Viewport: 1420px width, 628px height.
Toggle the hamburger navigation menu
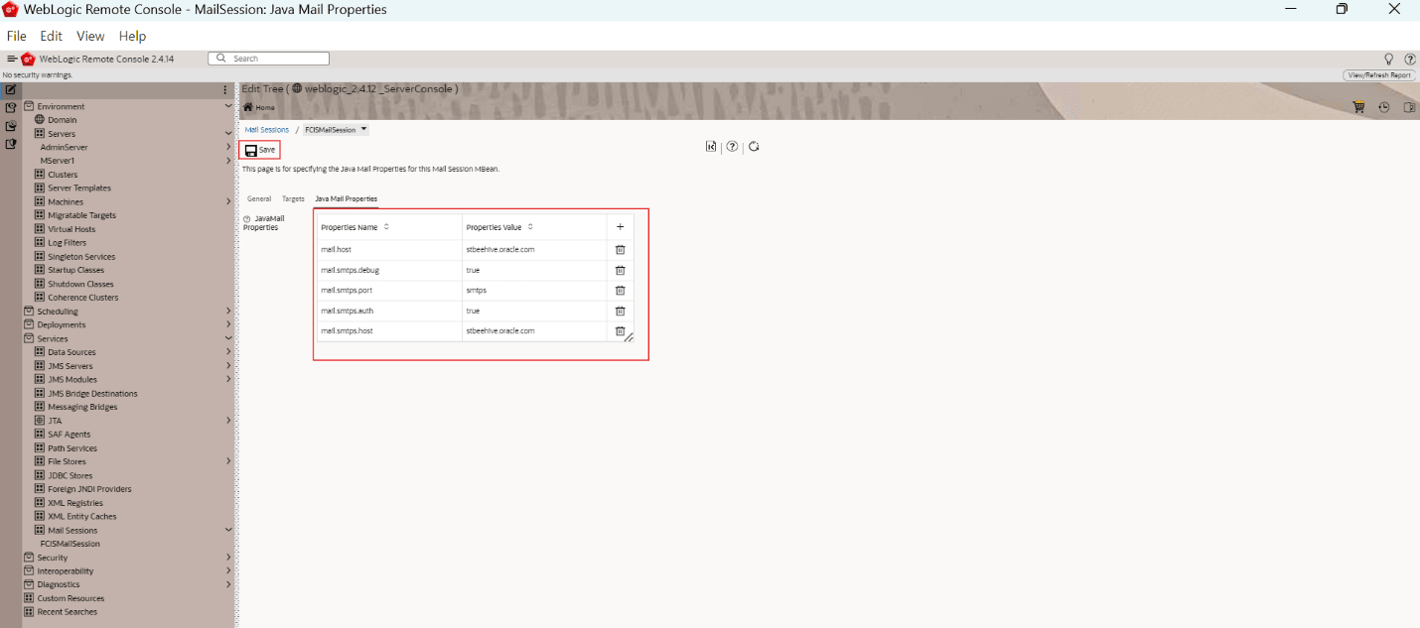(x=12, y=60)
